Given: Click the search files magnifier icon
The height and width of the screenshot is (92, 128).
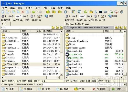Looking at the screenshot, I should pyautogui.click(x=91, y=12).
